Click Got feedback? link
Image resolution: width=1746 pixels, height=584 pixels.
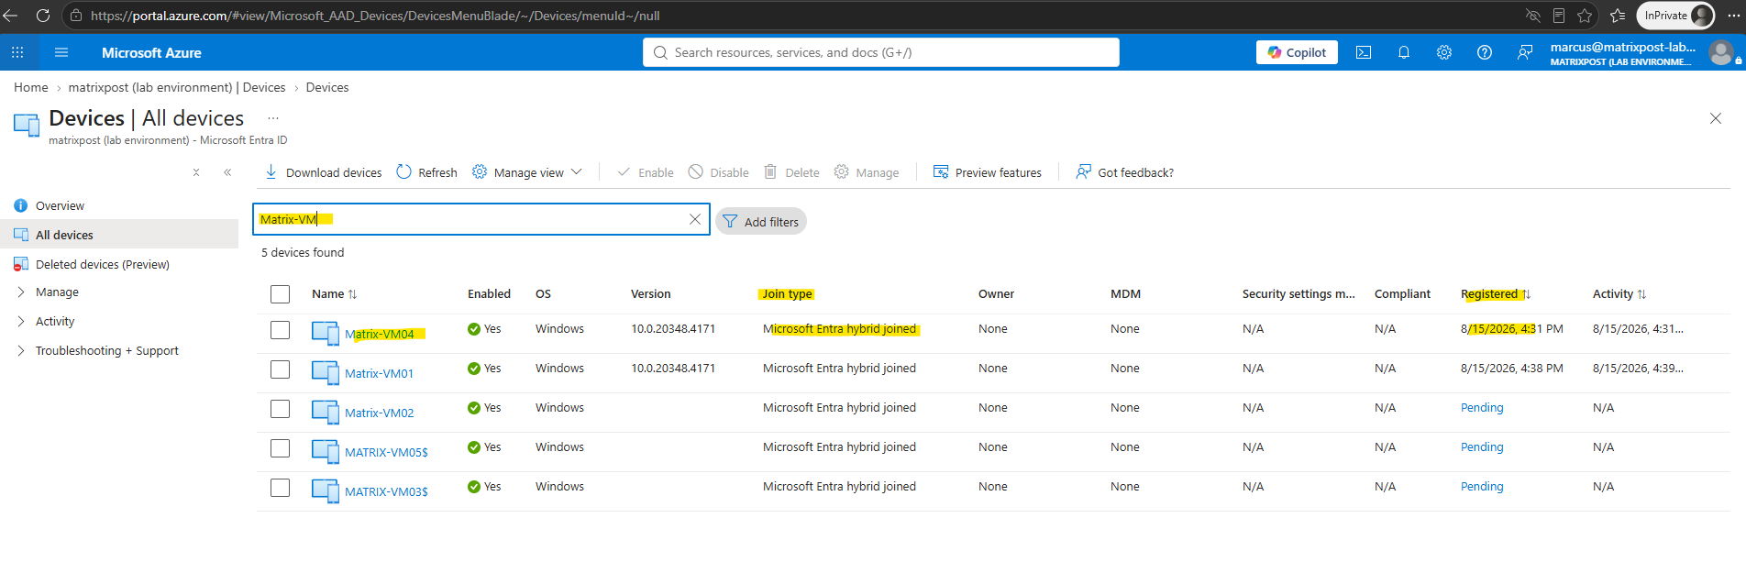coord(1124,172)
